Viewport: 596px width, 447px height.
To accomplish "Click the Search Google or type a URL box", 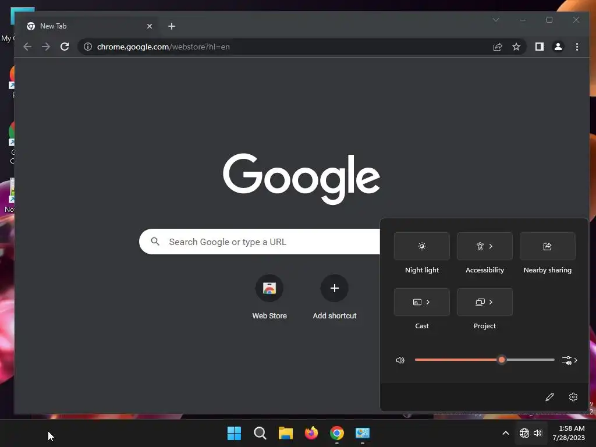I will 260,242.
